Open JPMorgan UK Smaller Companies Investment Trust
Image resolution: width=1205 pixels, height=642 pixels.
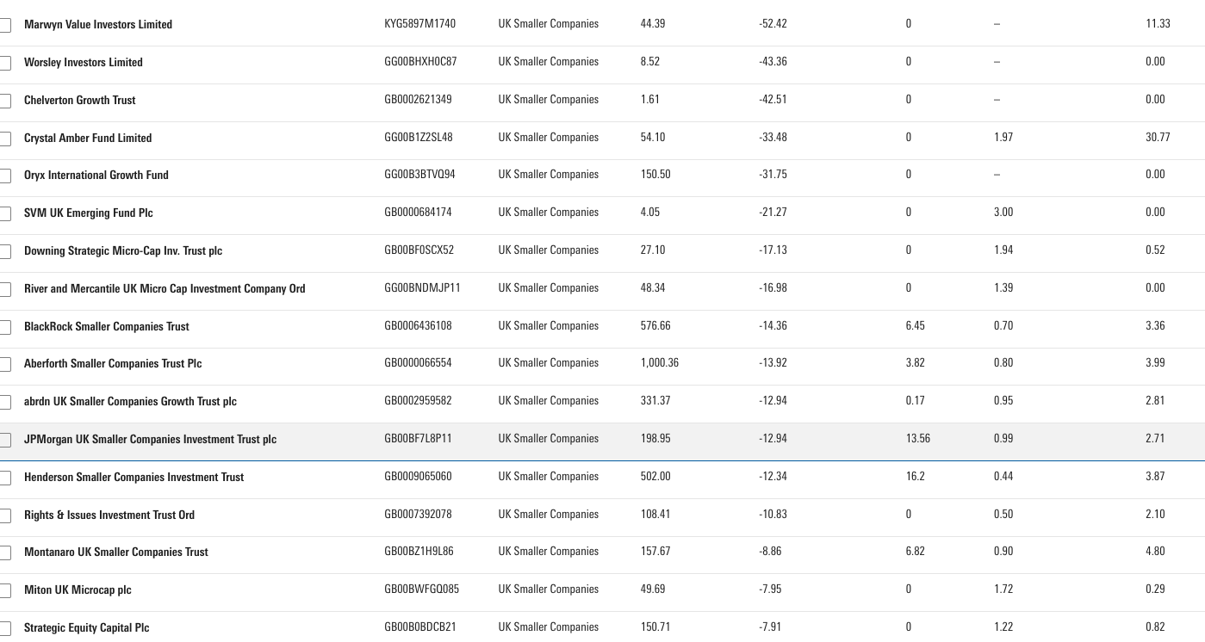151,439
